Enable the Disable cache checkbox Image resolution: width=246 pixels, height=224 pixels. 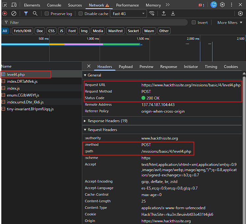click(81, 13)
